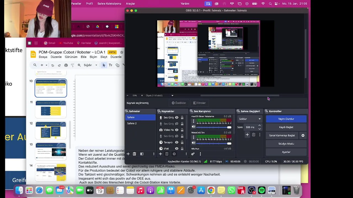353x198 pixels.
Task: Open the Filtreler button for source
Action: (199, 103)
